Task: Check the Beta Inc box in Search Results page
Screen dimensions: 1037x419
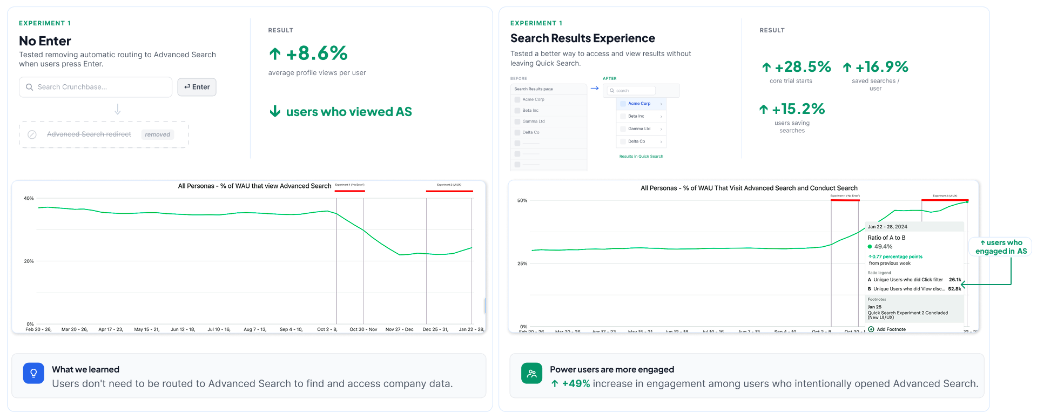Action: coord(517,111)
